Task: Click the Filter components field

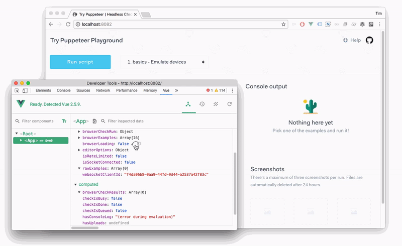Action: [x=38, y=121]
